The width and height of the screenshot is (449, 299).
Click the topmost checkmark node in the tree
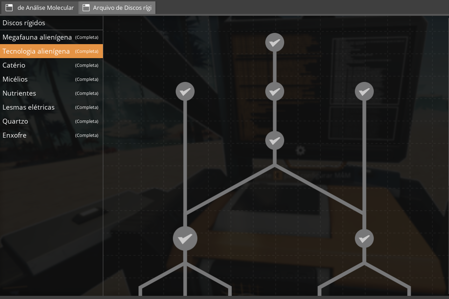pyautogui.click(x=275, y=42)
